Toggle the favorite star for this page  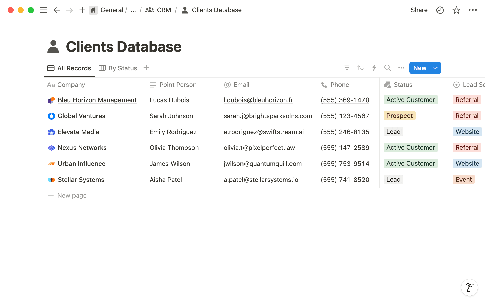point(456,10)
